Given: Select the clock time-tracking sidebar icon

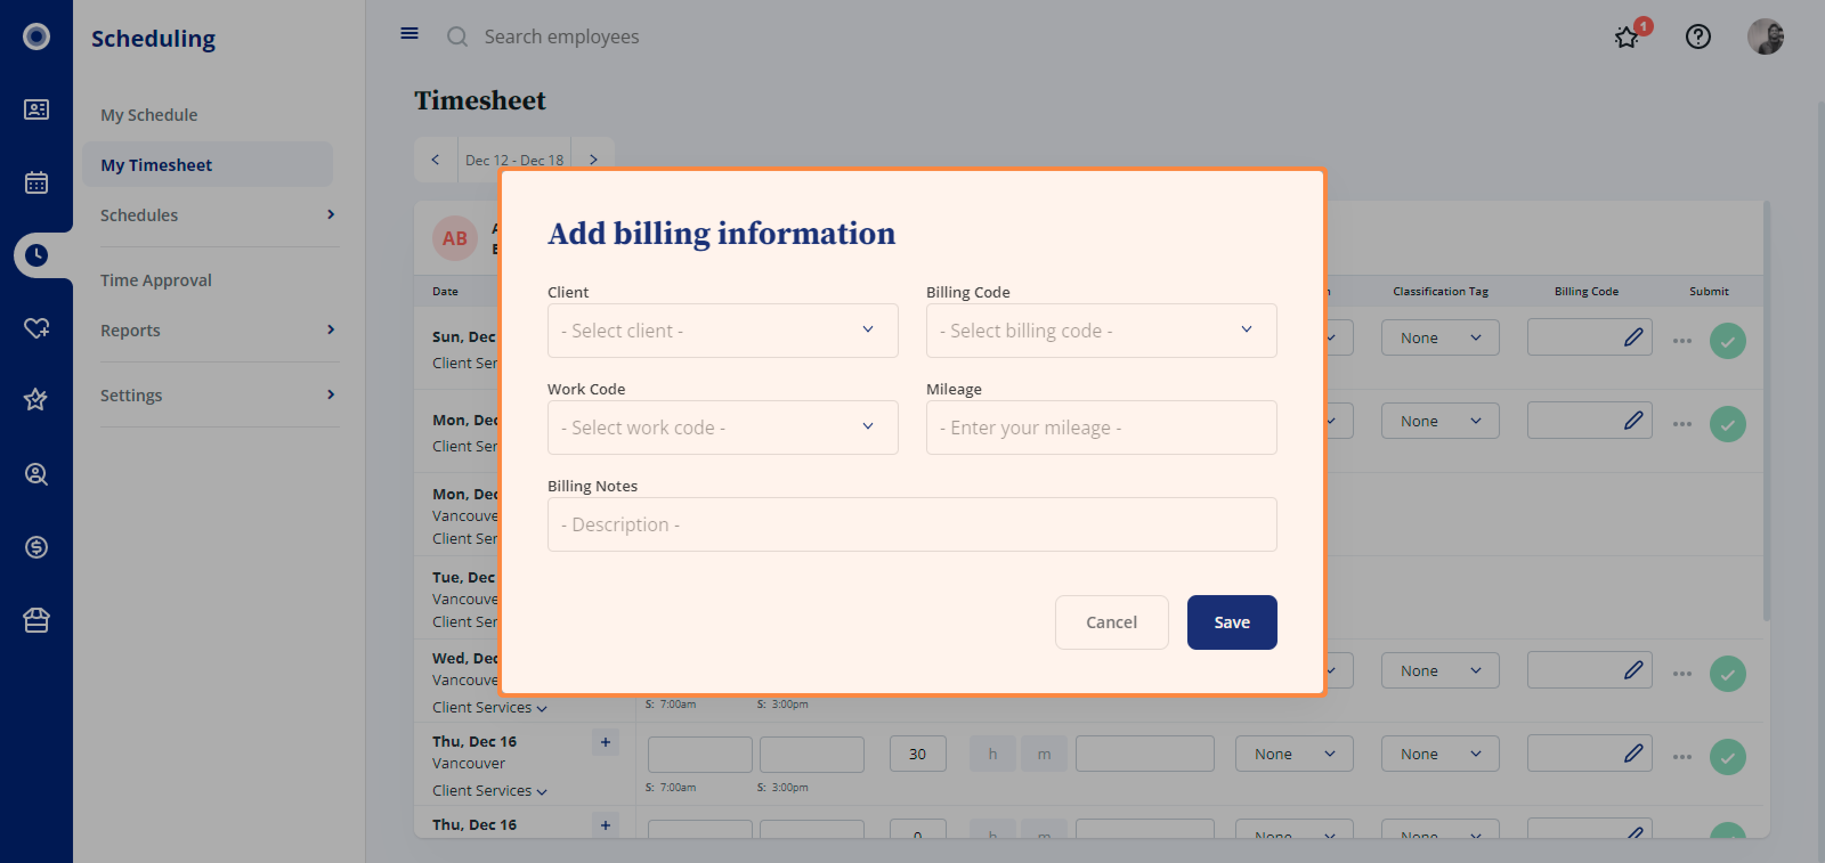Looking at the screenshot, I should [x=36, y=255].
